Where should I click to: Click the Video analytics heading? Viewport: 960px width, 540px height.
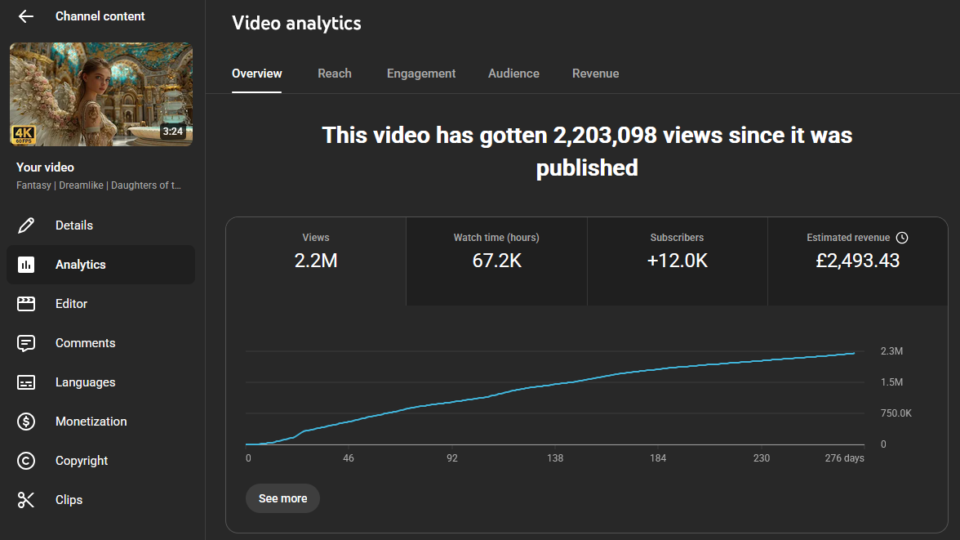coord(296,24)
